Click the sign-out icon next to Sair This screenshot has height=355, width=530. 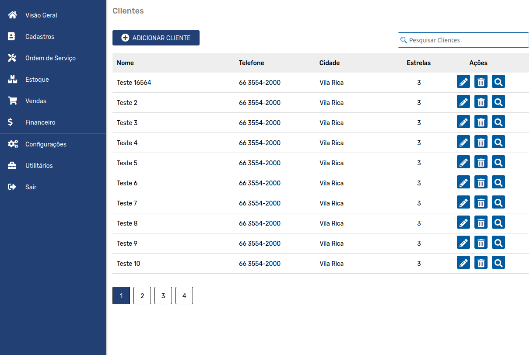(x=13, y=187)
